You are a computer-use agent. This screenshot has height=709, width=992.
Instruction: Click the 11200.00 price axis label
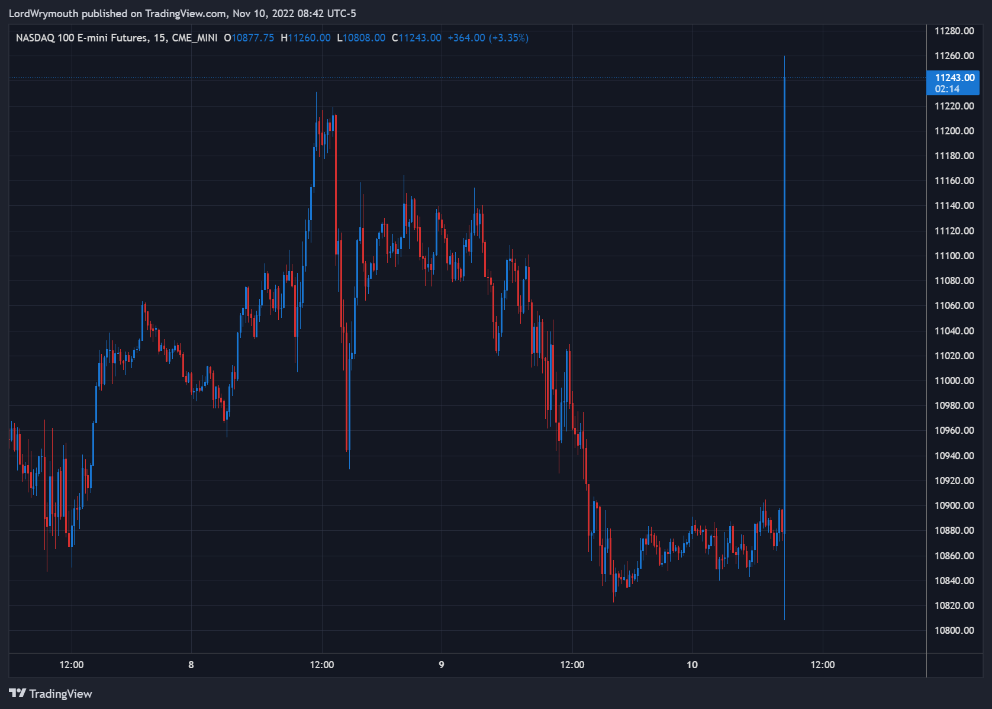[954, 131]
